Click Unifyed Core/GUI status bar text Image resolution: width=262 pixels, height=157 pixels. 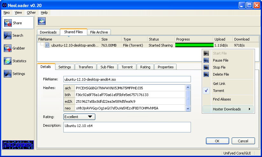click(x=237, y=153)
